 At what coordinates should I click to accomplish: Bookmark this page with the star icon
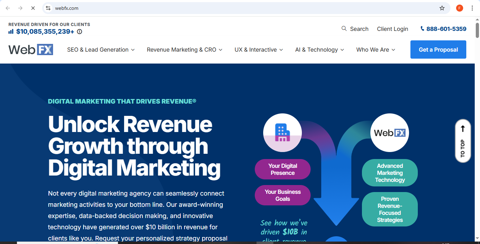(442, 8)
